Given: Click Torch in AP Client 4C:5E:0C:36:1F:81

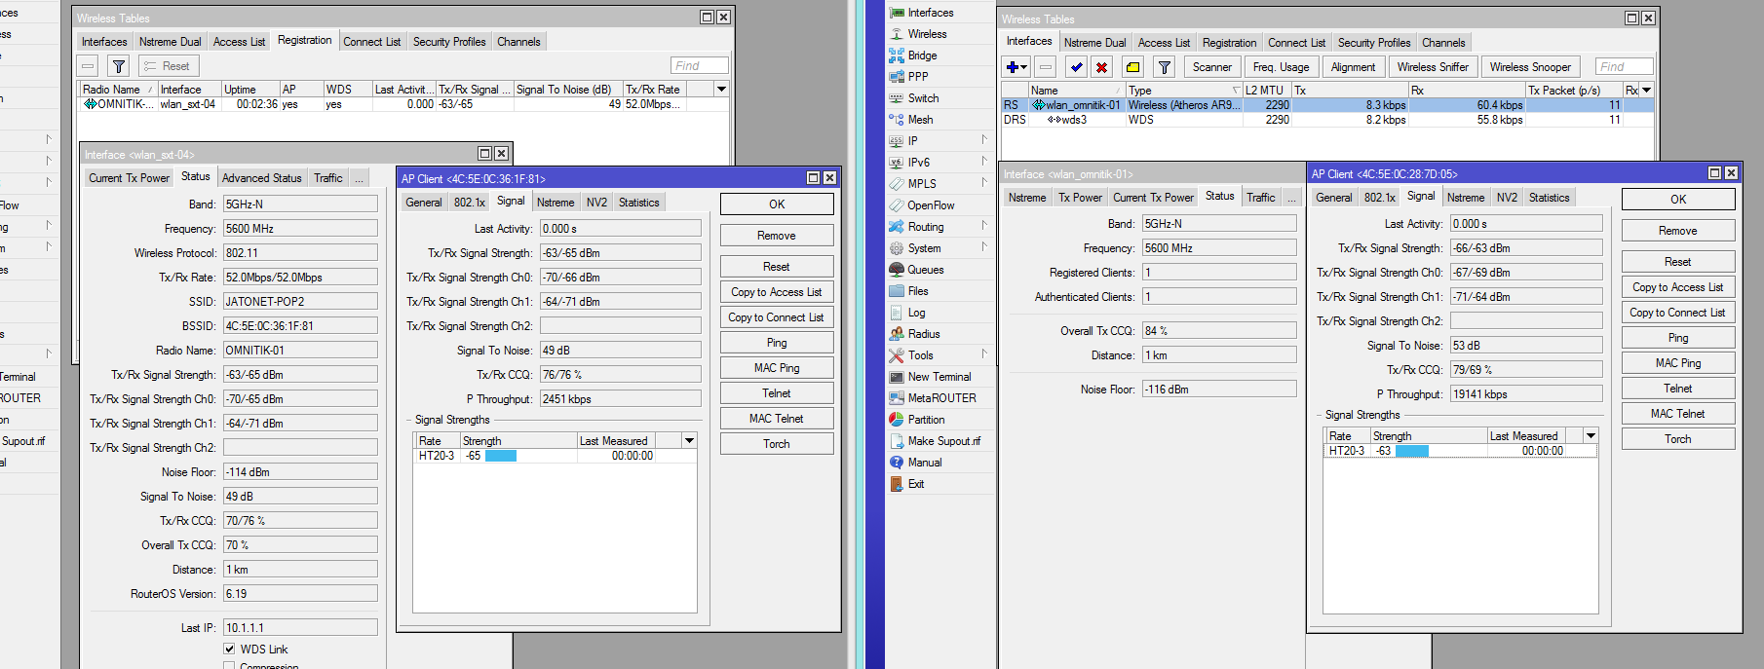Looking at the screenshot, I should (777, 444).
